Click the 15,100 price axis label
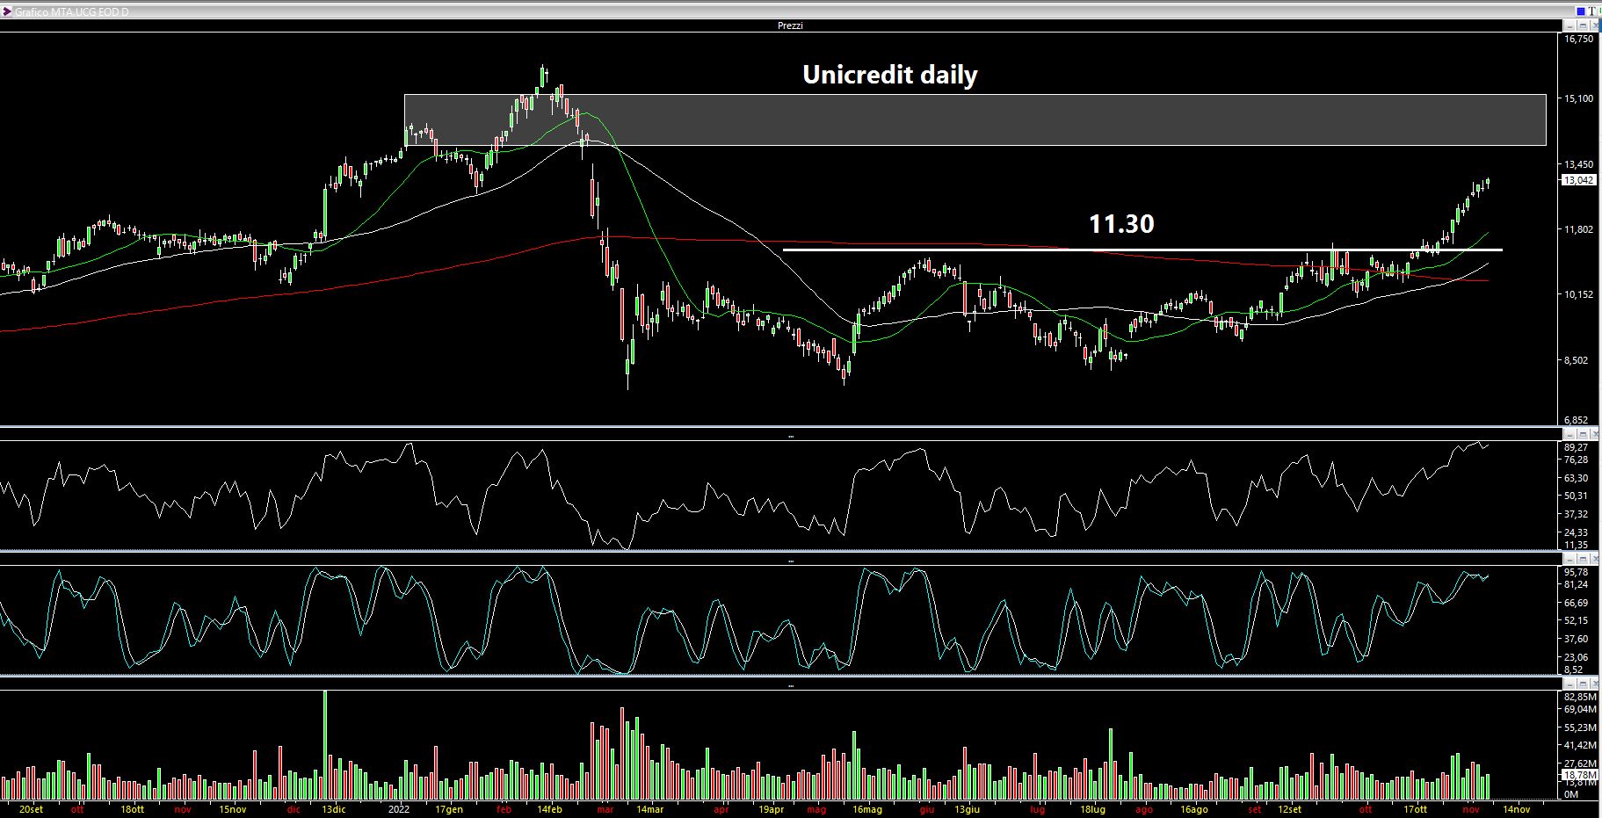This screenshot has width=1602, height=818. (1578, 98)
